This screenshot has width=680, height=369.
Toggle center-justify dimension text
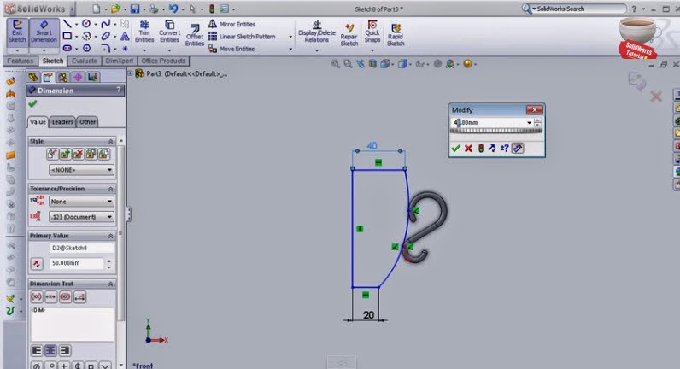(50, 351)
